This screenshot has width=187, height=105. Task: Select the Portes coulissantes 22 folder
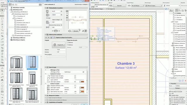[22, 27]
